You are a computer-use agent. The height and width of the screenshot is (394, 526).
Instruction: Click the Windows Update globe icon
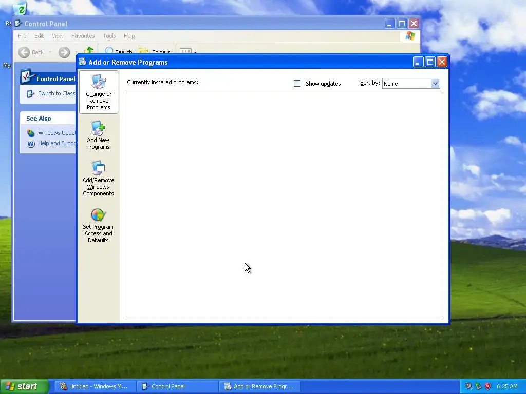[x=31, y=133]
